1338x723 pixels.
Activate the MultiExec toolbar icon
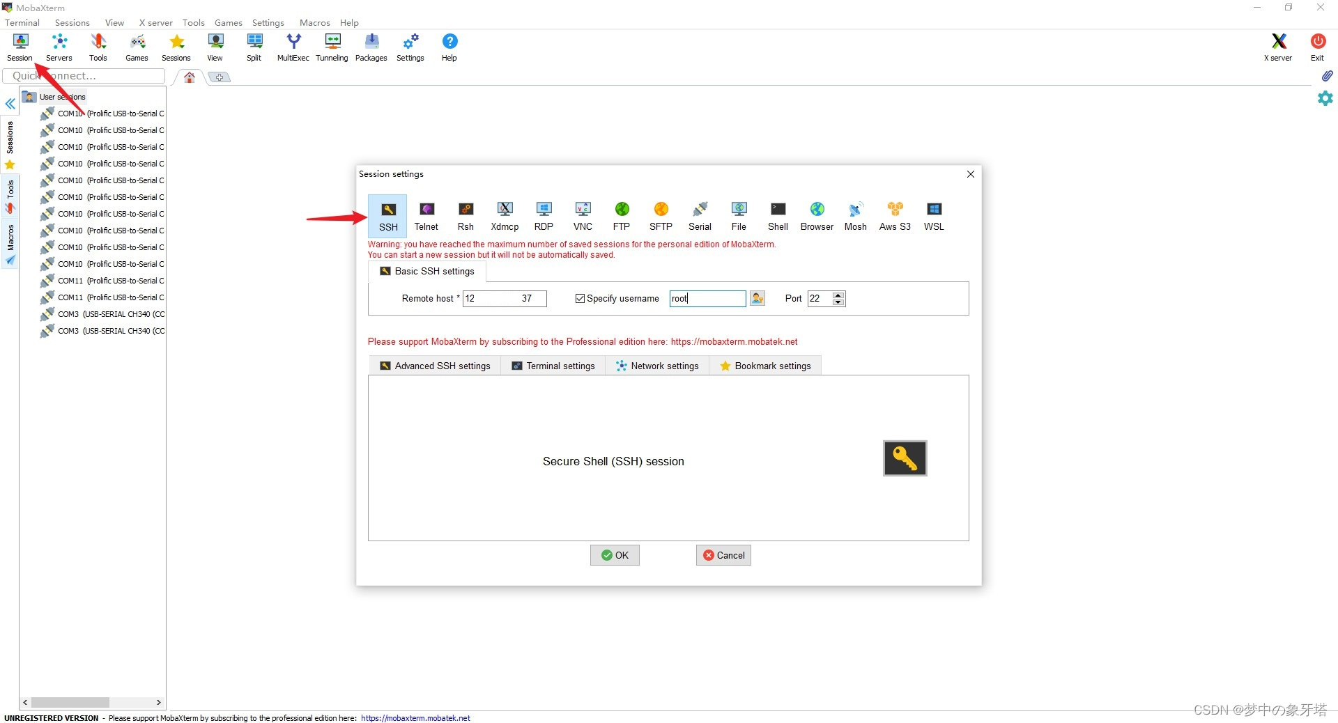pyautogui.click(x=293, y=47)
